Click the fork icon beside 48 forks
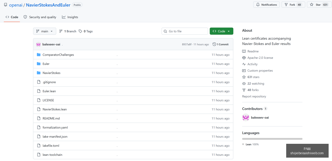Screen dimensions: 332x161 click(x=244, y=90)
